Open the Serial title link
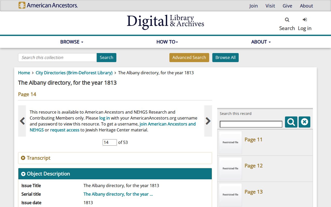Image resolution: width=331 pixels, height=207 pixels. (x=118, y=194)
